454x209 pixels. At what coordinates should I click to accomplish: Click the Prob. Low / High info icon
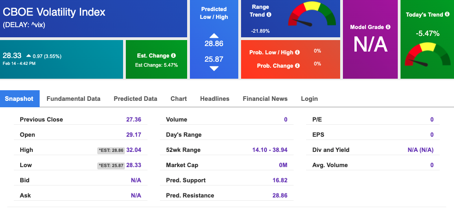[x=297, y=52]
